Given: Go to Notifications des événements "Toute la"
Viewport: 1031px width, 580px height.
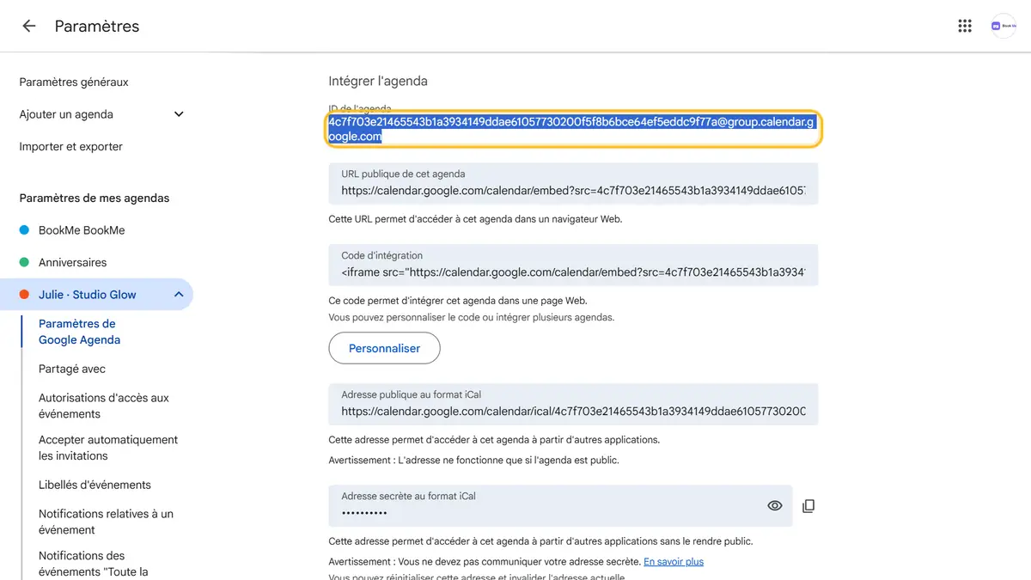Looking at the screenshot, I should (x=94, y=564).
